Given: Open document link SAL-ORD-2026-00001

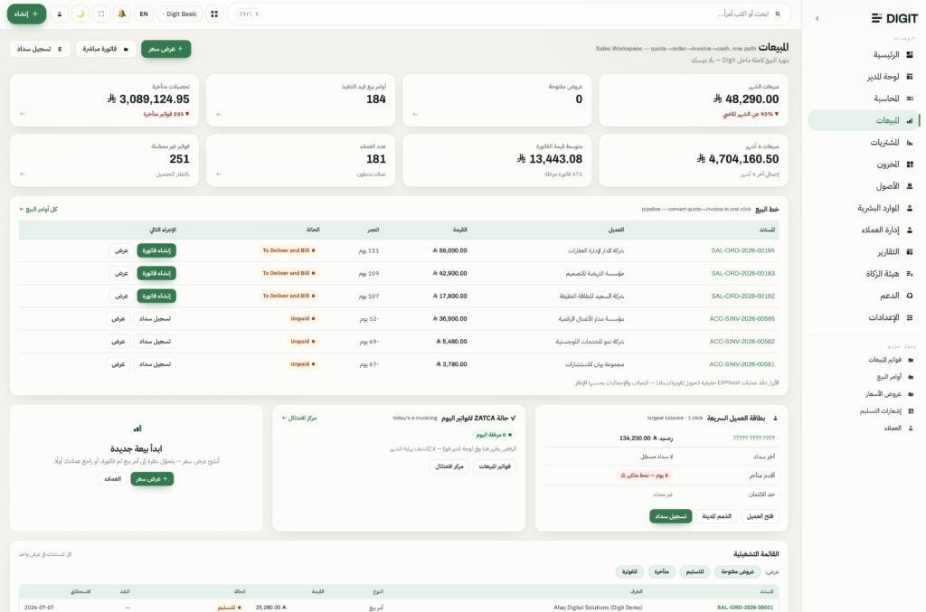Looking at the screenshot, I should [745, 607].
